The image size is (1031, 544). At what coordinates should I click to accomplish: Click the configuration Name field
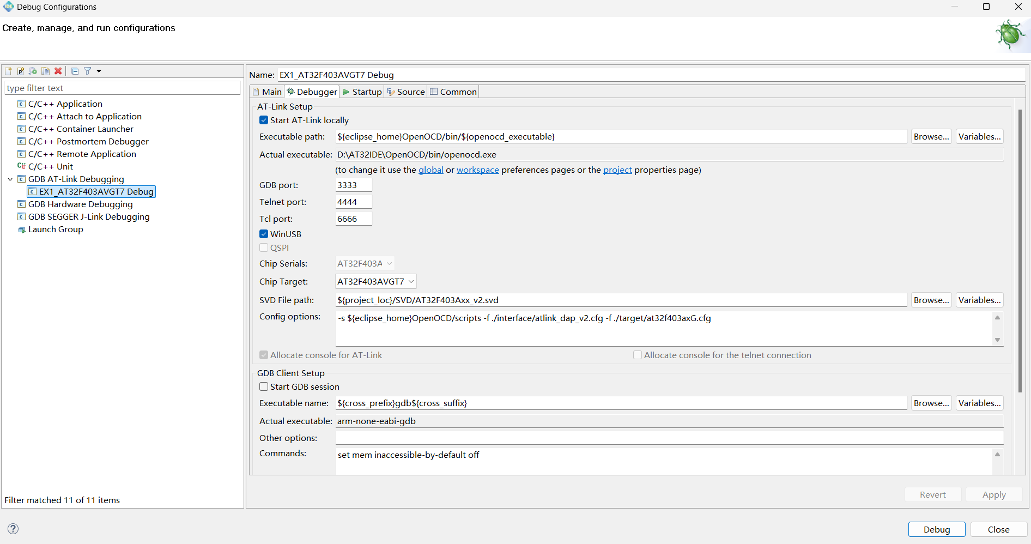652,75
